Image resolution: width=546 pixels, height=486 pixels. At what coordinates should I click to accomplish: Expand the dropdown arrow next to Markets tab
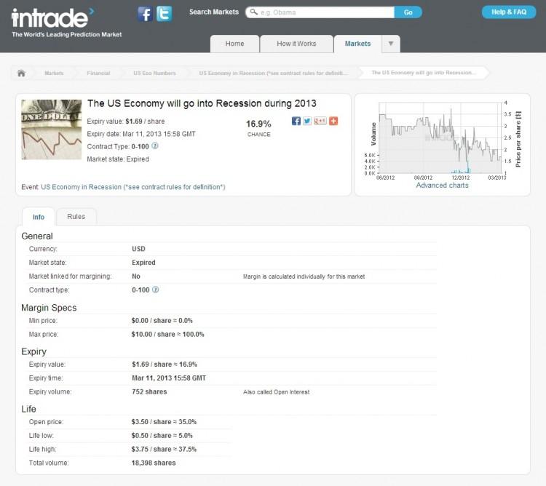pos(390,44)
